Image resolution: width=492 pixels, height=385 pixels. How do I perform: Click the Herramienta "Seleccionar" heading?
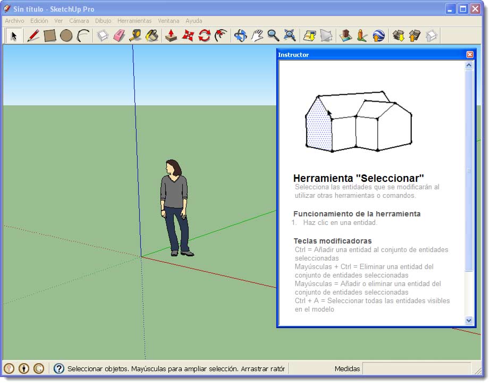click(358, 178)
